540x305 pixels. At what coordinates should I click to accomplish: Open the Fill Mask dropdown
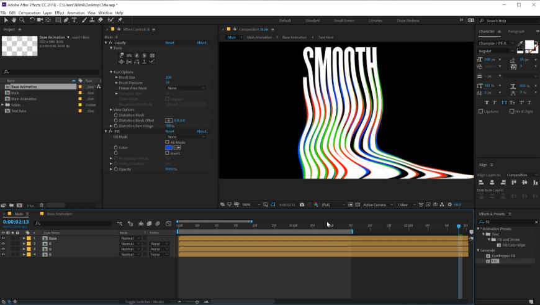point(186,137)
